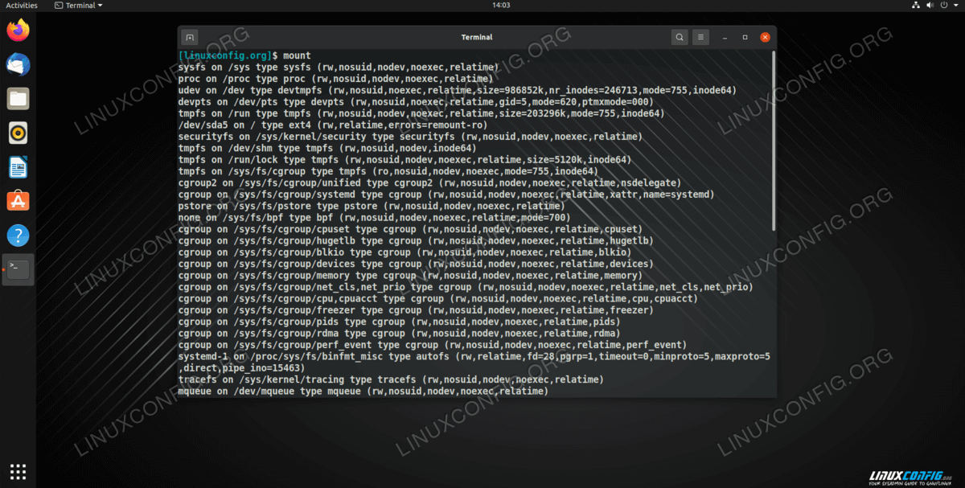Open a new tab in Terminal
Image resolution: width=965 pixels, height=488 pixels.
[x=190, y=37]
